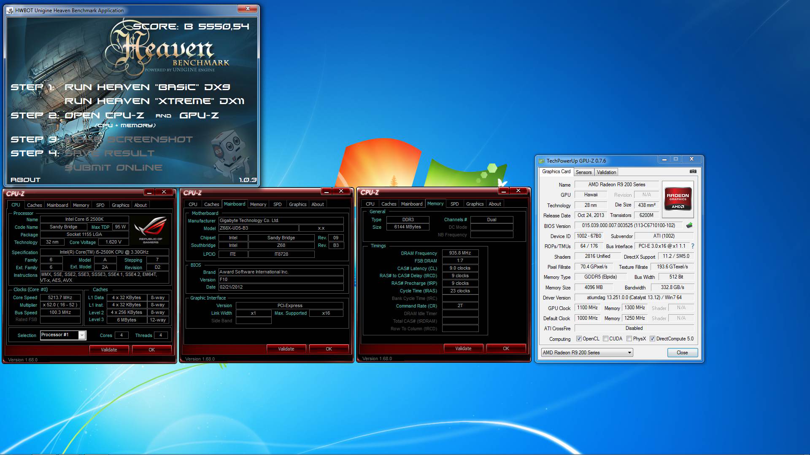Image resolution: width=810 pixels, height=455 pixels.
Task: Click GPU-Z link in Step 2
Action: click(199, 115)
